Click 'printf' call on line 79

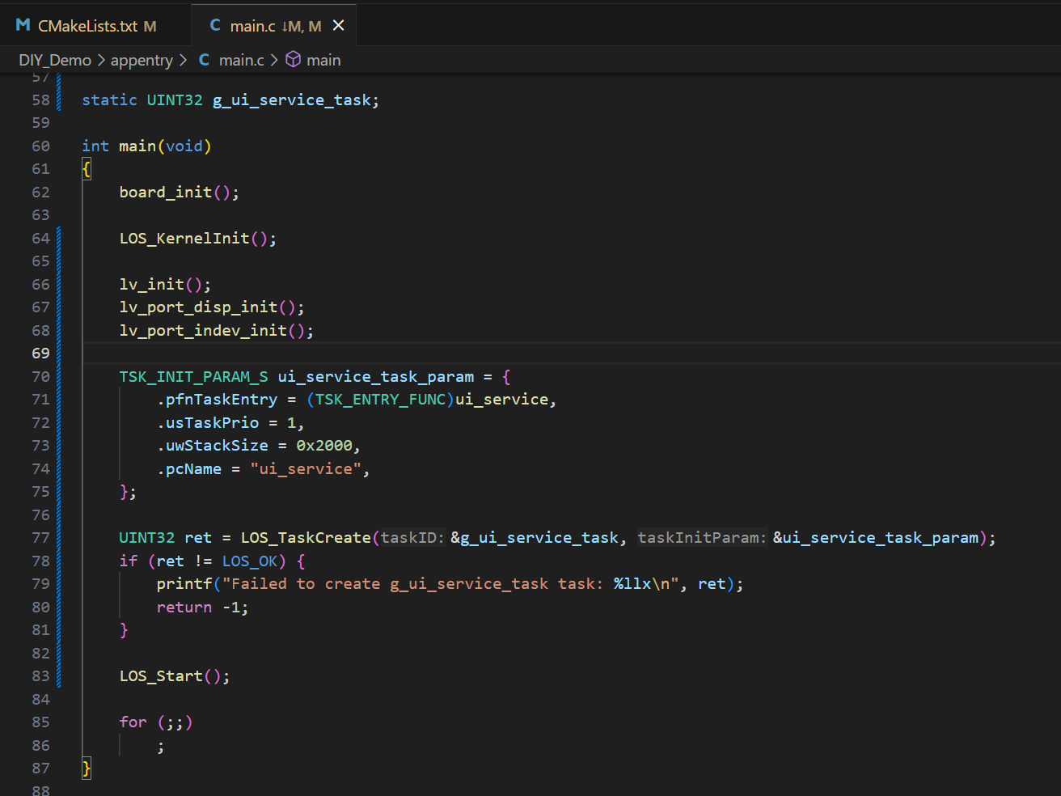[x=184, y=584]
